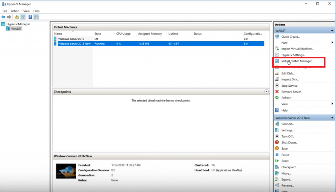The image size is (336, 192).
Task: Click the Import Virtual Machine icon
Action: [277, 49]
